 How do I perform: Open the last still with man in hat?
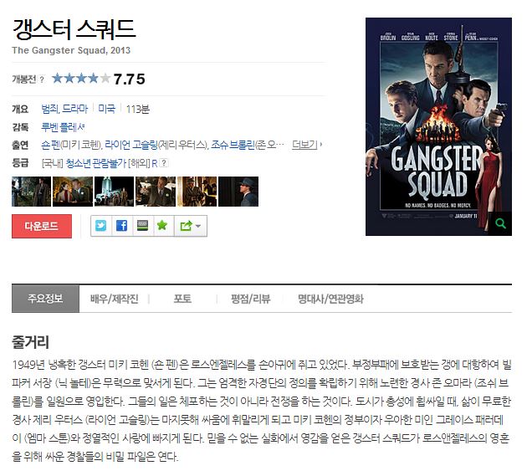point(238,192)
